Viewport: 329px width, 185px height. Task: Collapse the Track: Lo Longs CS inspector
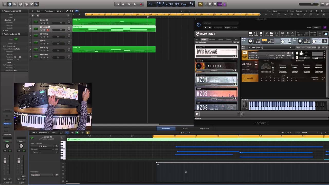(3, 34)
